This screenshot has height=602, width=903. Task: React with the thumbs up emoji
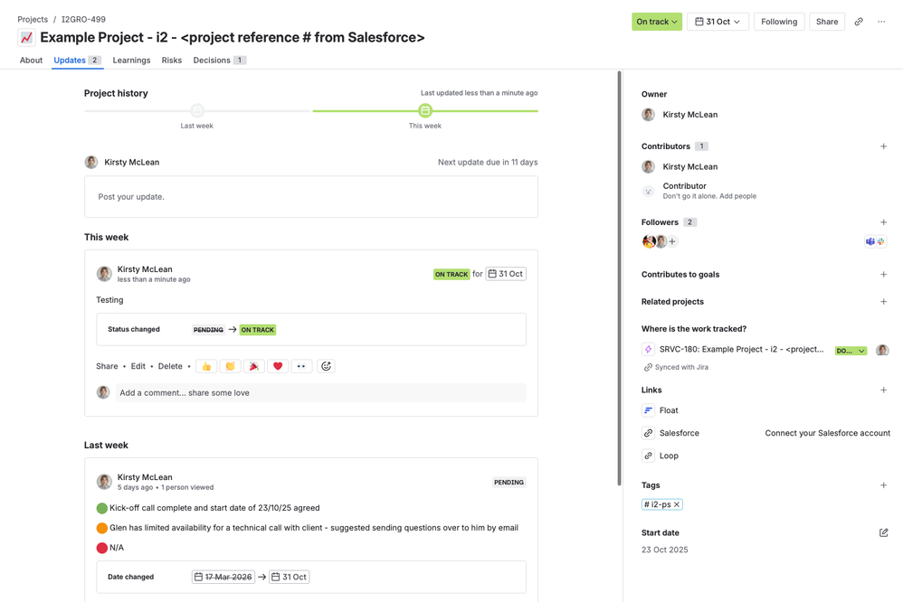206,366
